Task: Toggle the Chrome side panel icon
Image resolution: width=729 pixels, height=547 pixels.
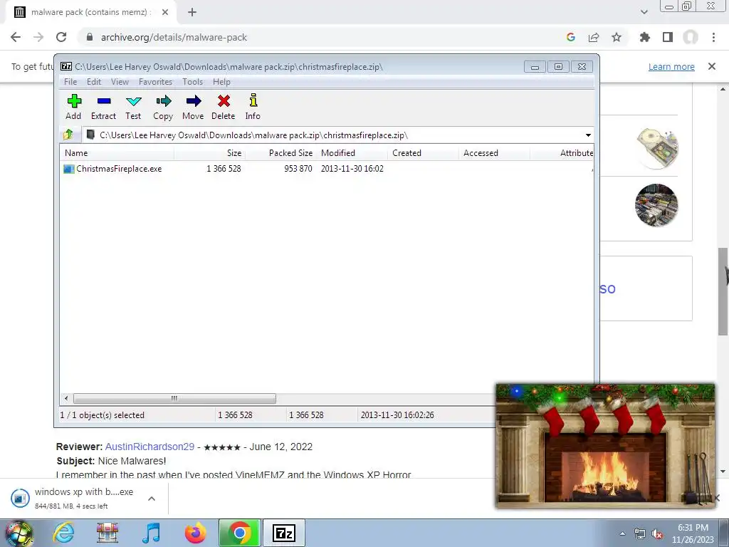Action: click(x=668, y=37)
